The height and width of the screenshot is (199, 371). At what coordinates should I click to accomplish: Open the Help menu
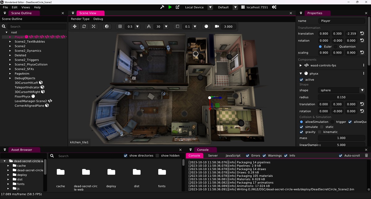click(37, 7)
